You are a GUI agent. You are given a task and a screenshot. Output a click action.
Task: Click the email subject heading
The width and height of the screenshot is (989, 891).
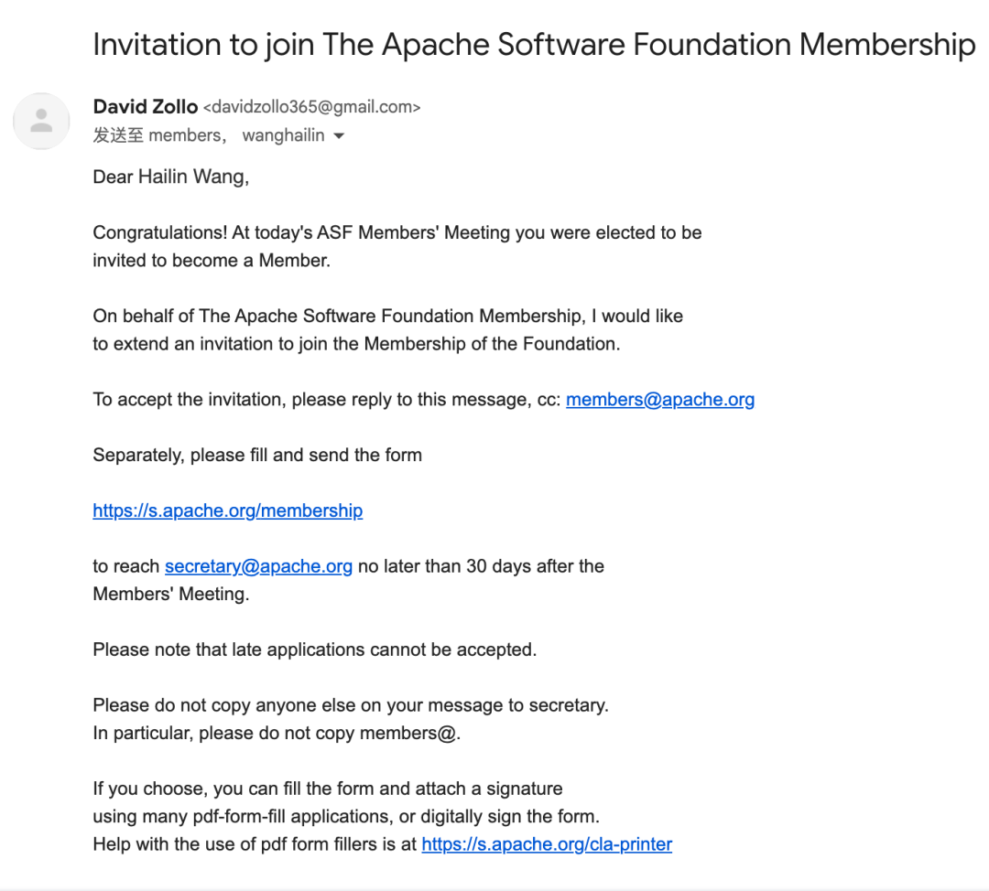pyautogui.click(x=534, y=45)
